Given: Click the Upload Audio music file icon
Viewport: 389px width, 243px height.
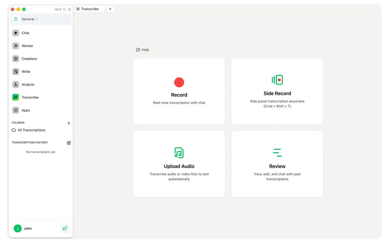Looking at the screenshot, I should [x=179, y=153].
